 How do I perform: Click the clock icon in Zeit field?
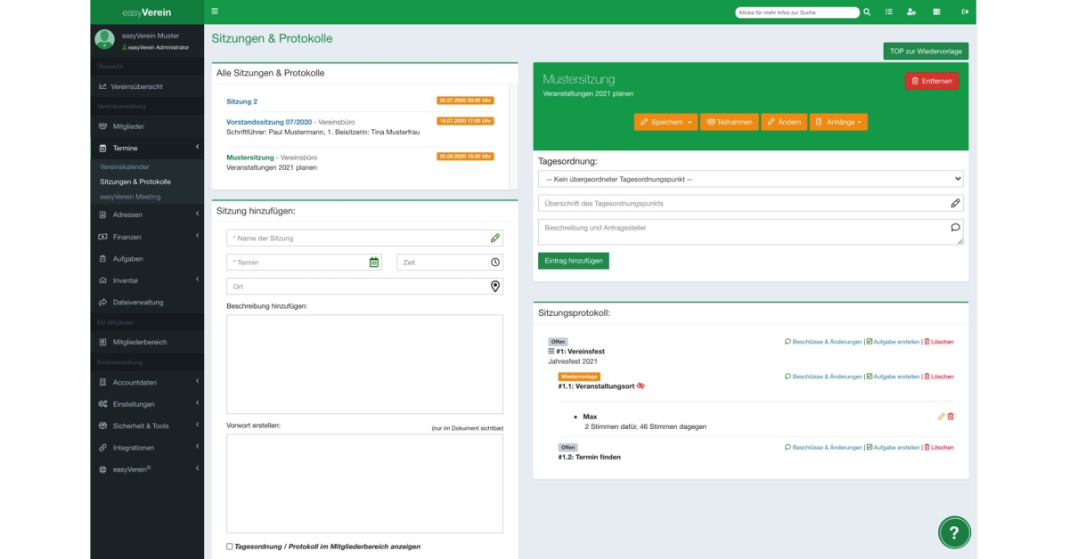(x=495, y=263)
